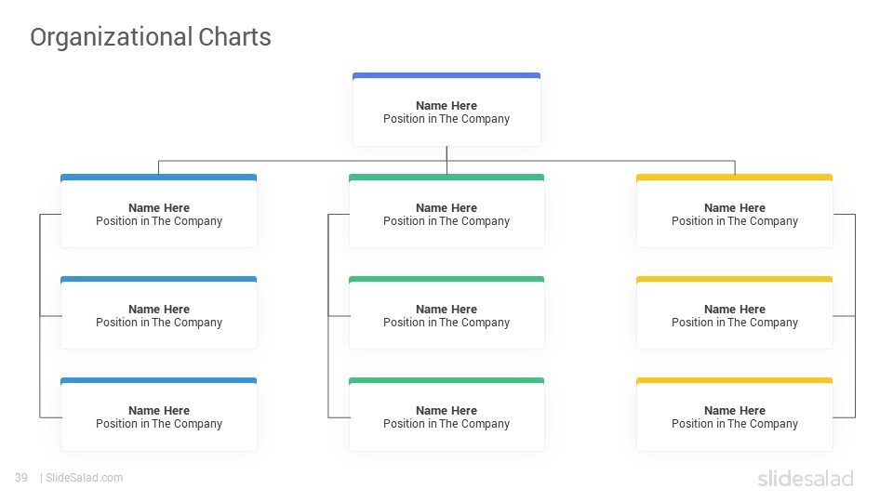Click the slide number 39
The width and height of the screenshot is (893, 502).
(x=21, y=478)
